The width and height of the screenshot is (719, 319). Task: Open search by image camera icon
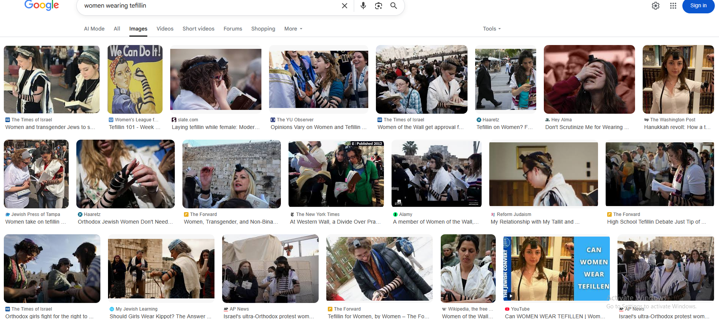point(379,6)
